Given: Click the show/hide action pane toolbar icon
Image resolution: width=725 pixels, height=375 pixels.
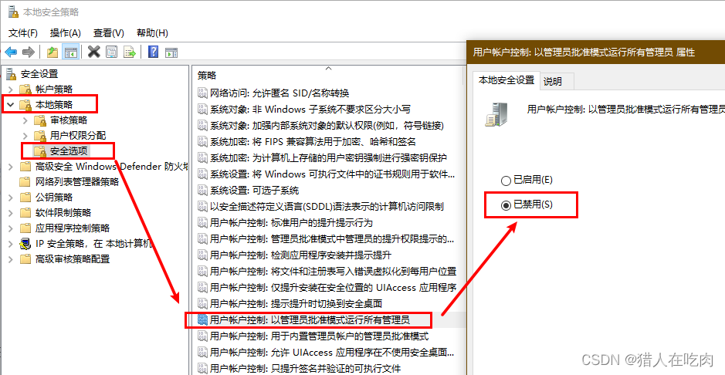Looking at the screenshot, I should pyautogui.click(x=171, y=52).
